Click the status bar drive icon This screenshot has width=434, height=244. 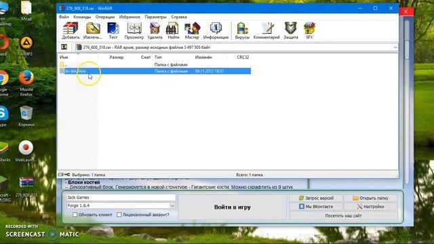point(61,175)
